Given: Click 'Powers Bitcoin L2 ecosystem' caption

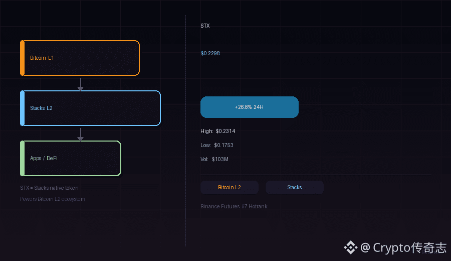Looking at the screenshot, I should 53,199.
